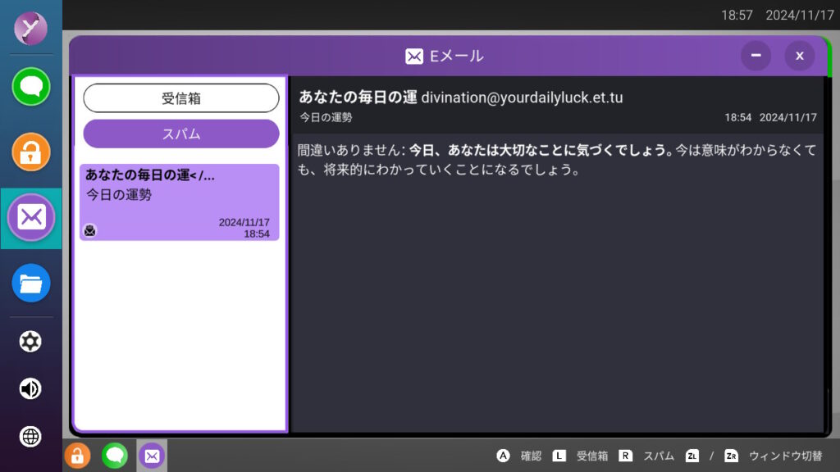Click the 今日の運勢 subject in email header
The height and width of the screenshot is (472, 840).
click(326, 117)
